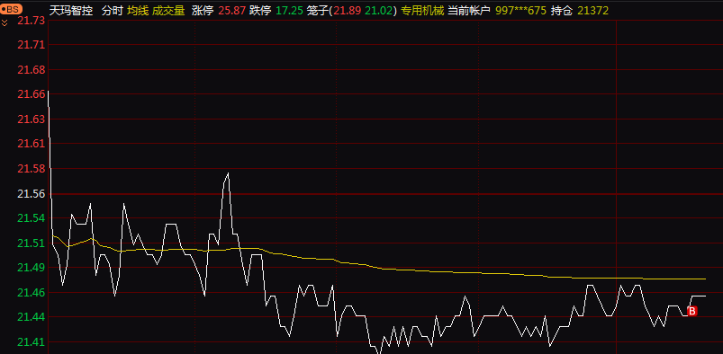
Task: Click price axis label 21.73
Action: (32, 21)
